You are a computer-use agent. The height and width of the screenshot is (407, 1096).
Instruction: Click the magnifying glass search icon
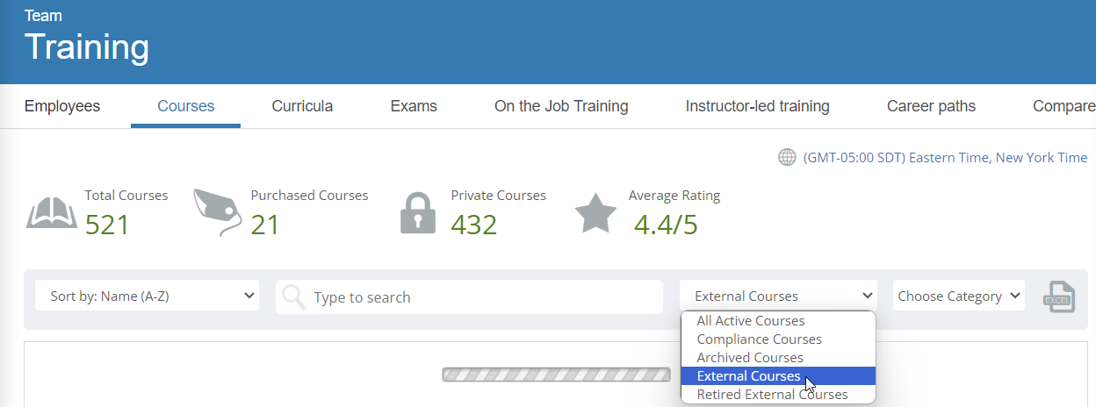294,297
